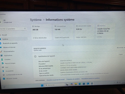The image size is (125, 94).
Task: Open the Stockage 466 GB card
Action: [x=42, y=32]
